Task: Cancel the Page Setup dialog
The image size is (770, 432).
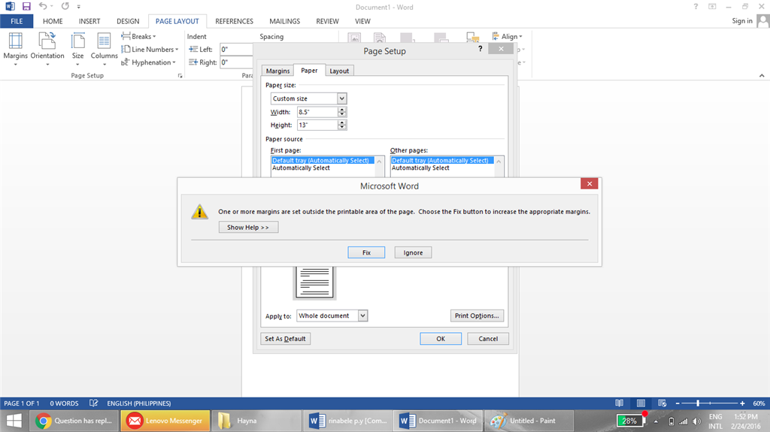Action: [488, 339]
